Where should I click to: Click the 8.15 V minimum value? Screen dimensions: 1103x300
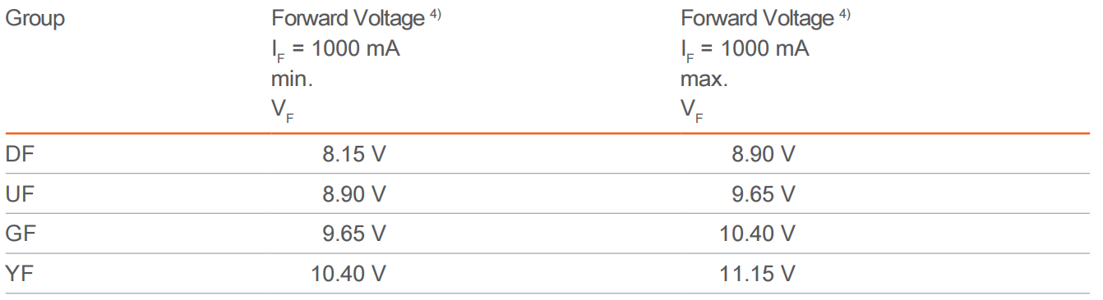[x=354, y=154]
